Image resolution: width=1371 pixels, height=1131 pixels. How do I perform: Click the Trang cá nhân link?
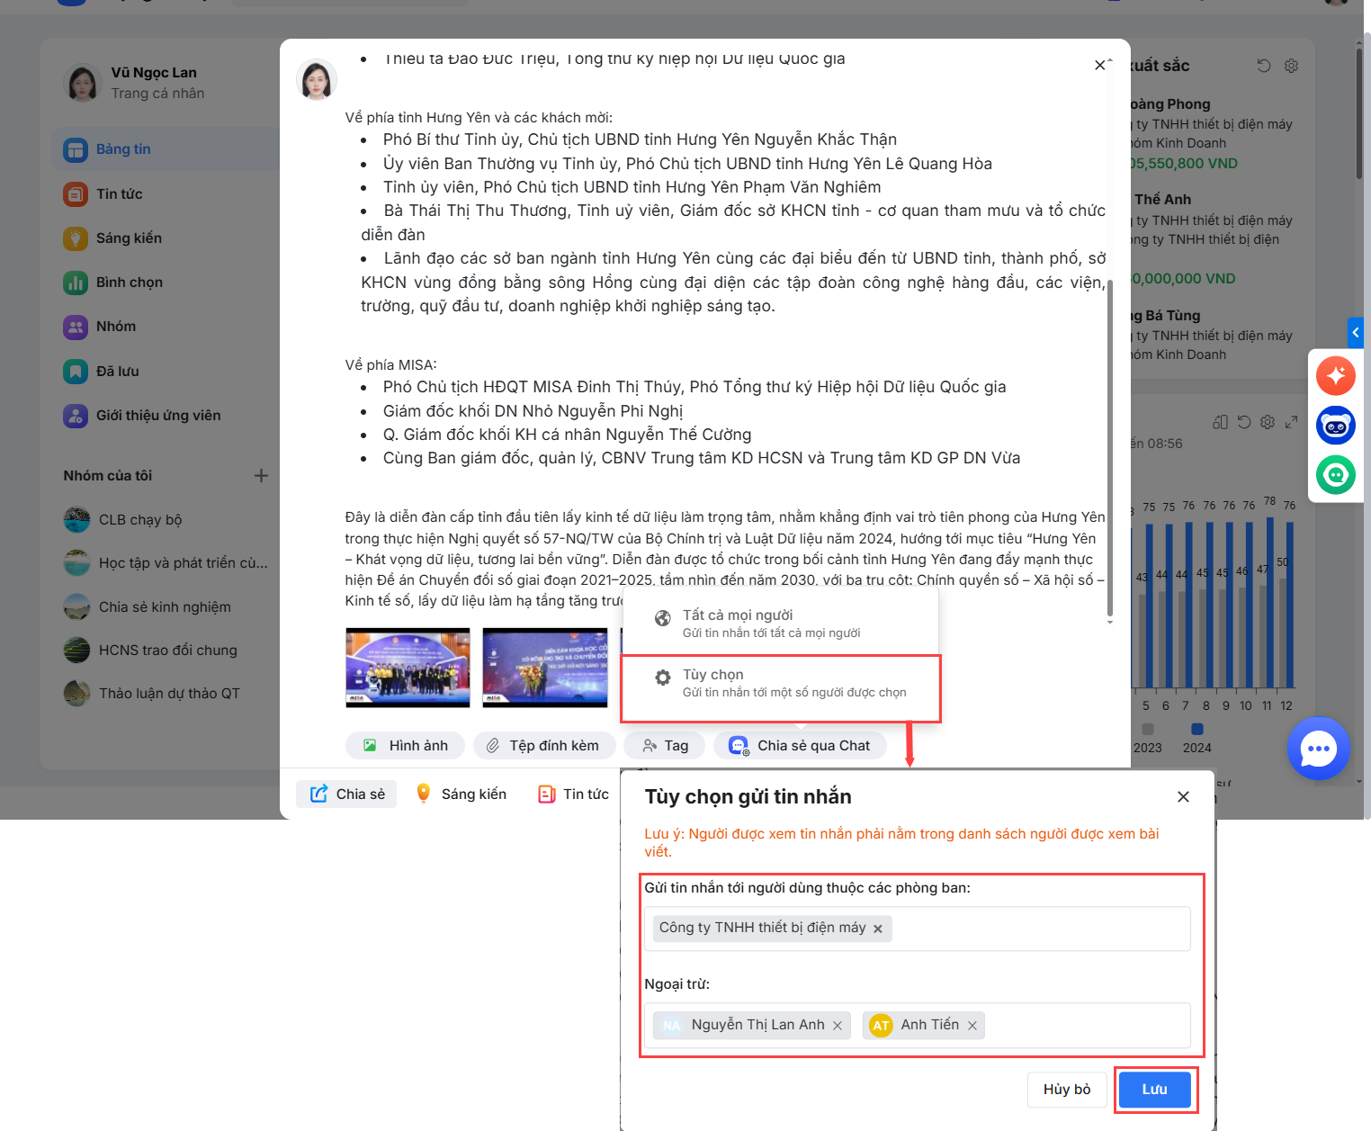(x=157, y=94)
